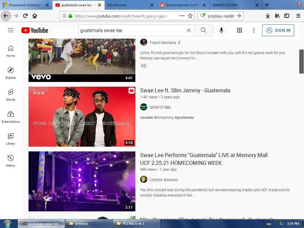The height and width of the screenshot is (228, 304).
Task: Focus the browser address bar
Action: tap(121, 16)
